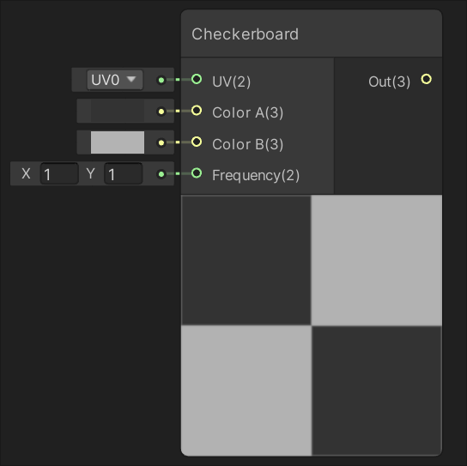467x466 pixels.
Task: Click the Color A(3) input port circle
Action: [197, 111]
